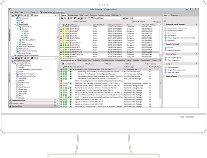
Task: Toggle the Software filter checkbox
Action: click(x=86, y=64)
